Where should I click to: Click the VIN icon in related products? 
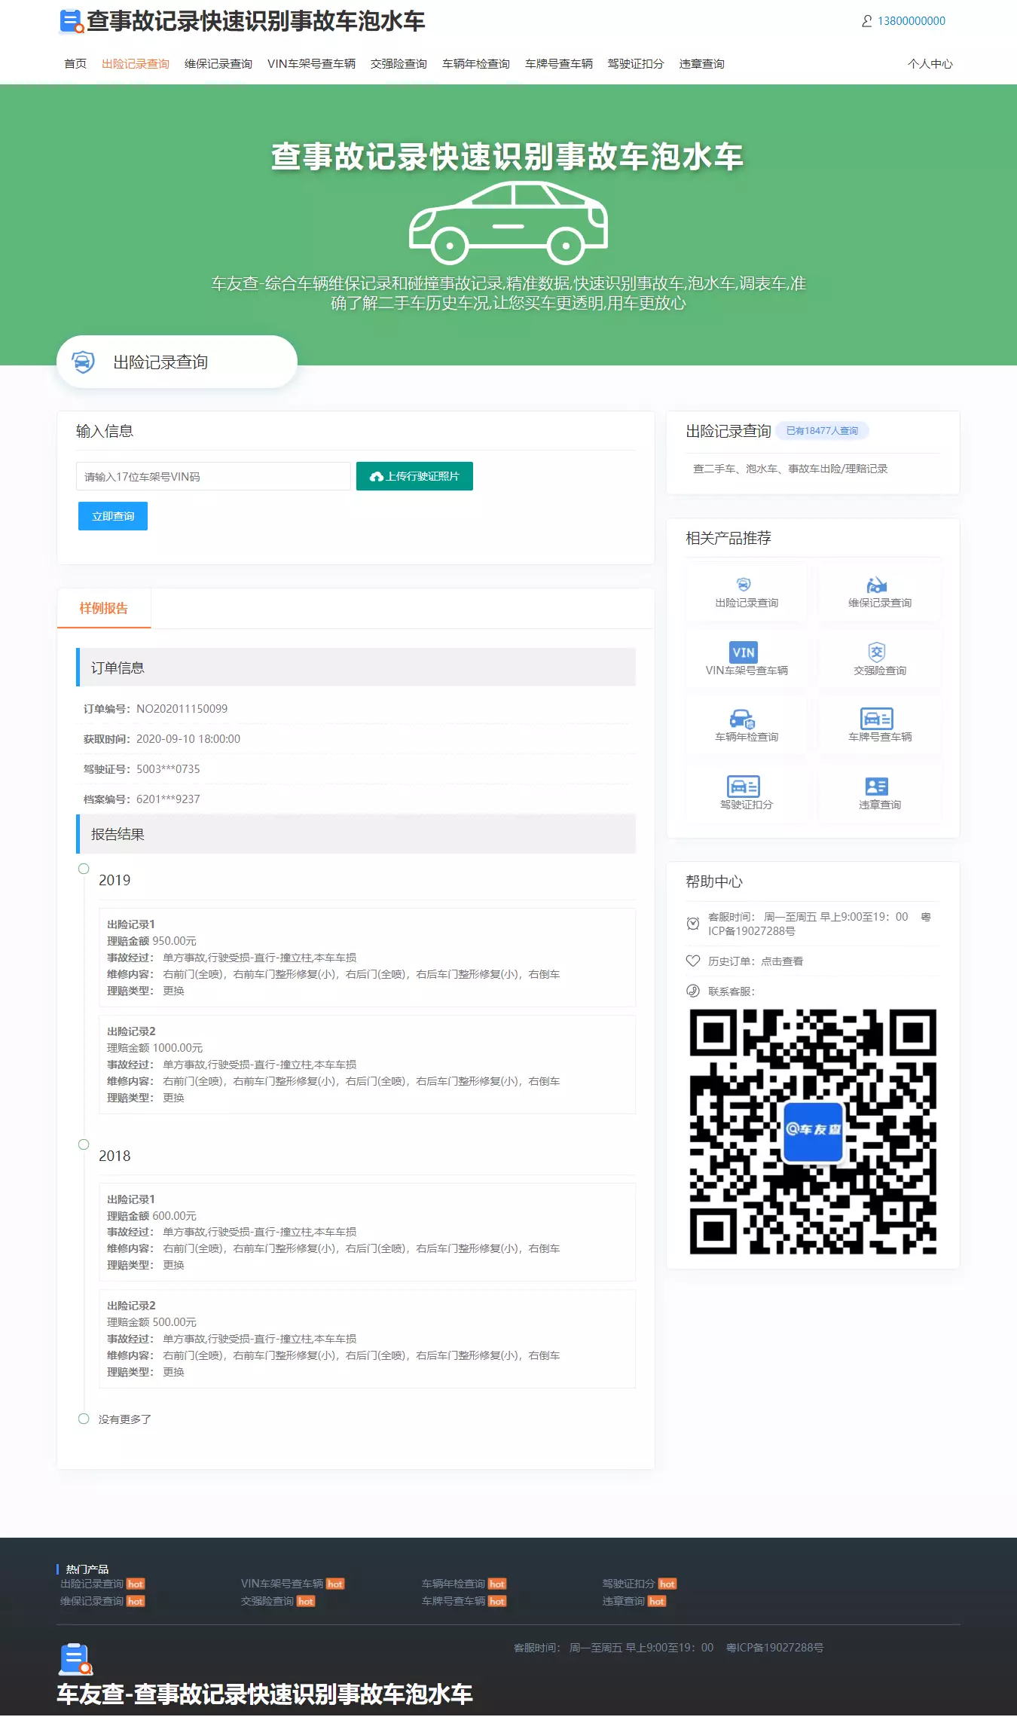tap(744, 652)
